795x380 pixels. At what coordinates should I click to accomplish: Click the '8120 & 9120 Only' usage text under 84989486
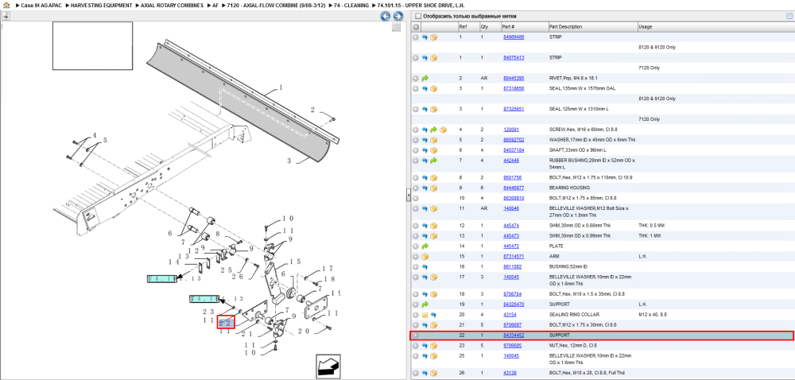click(x=657, y=48)
